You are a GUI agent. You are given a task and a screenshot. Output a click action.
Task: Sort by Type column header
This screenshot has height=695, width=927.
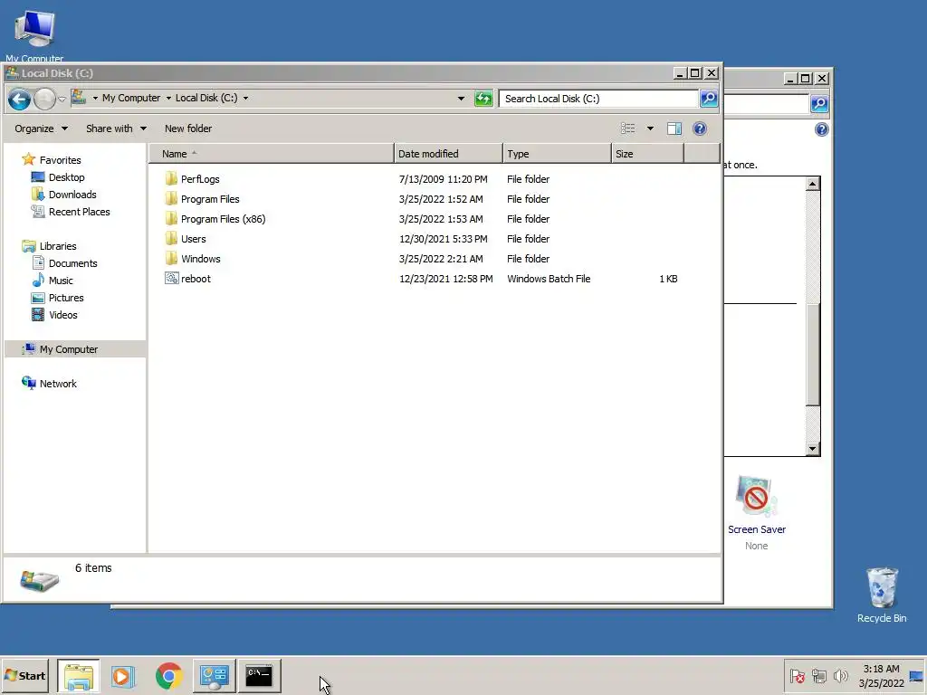(557, 154)
